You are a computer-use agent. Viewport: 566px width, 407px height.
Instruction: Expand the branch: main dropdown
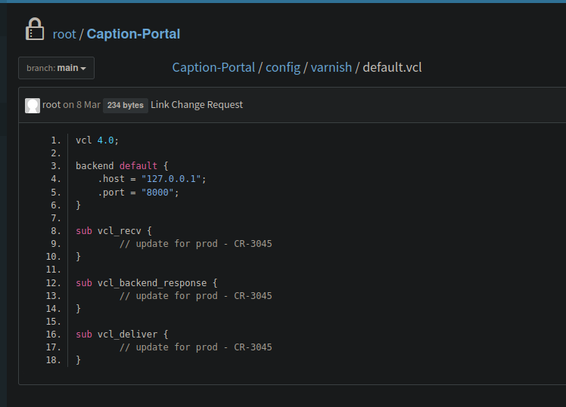[x=56, y=68]
